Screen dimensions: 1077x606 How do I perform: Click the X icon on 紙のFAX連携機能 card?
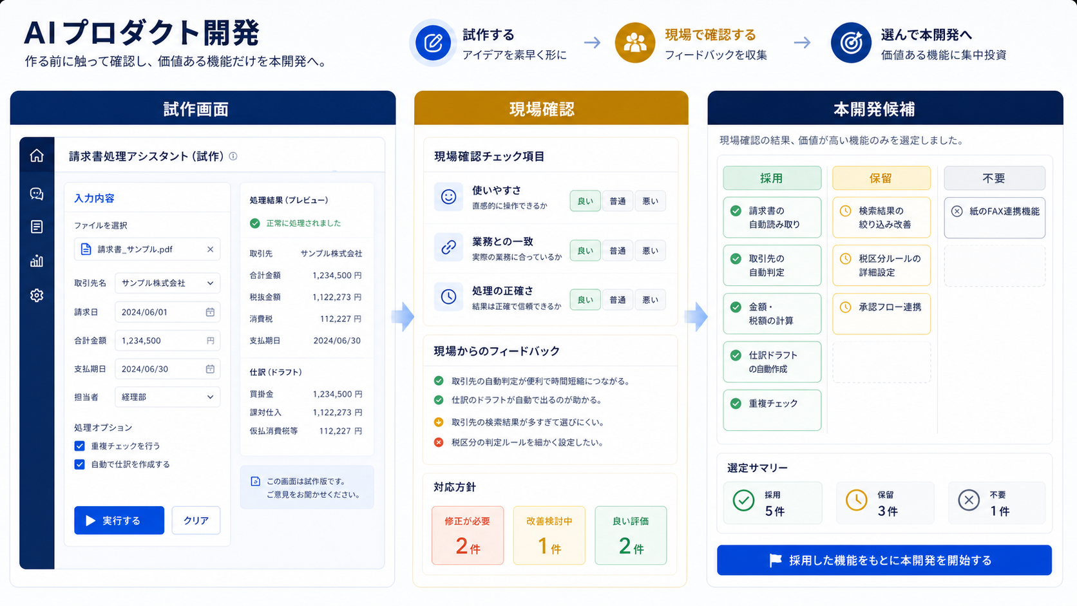click(957, 211)
